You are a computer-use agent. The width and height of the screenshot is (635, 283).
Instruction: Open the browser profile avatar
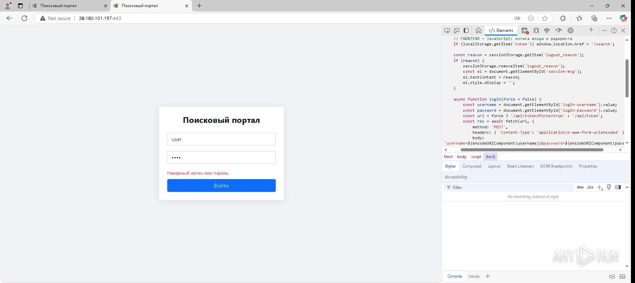point(7,6)
